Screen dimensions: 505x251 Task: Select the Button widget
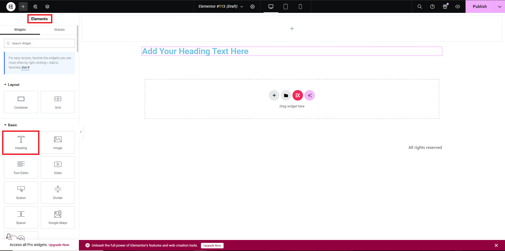click(x=21, y=192)
